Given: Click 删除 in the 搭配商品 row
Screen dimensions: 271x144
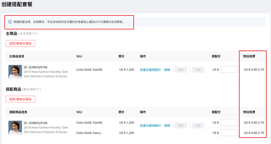Looking at the screenshot, I should [x=167, y=126].
